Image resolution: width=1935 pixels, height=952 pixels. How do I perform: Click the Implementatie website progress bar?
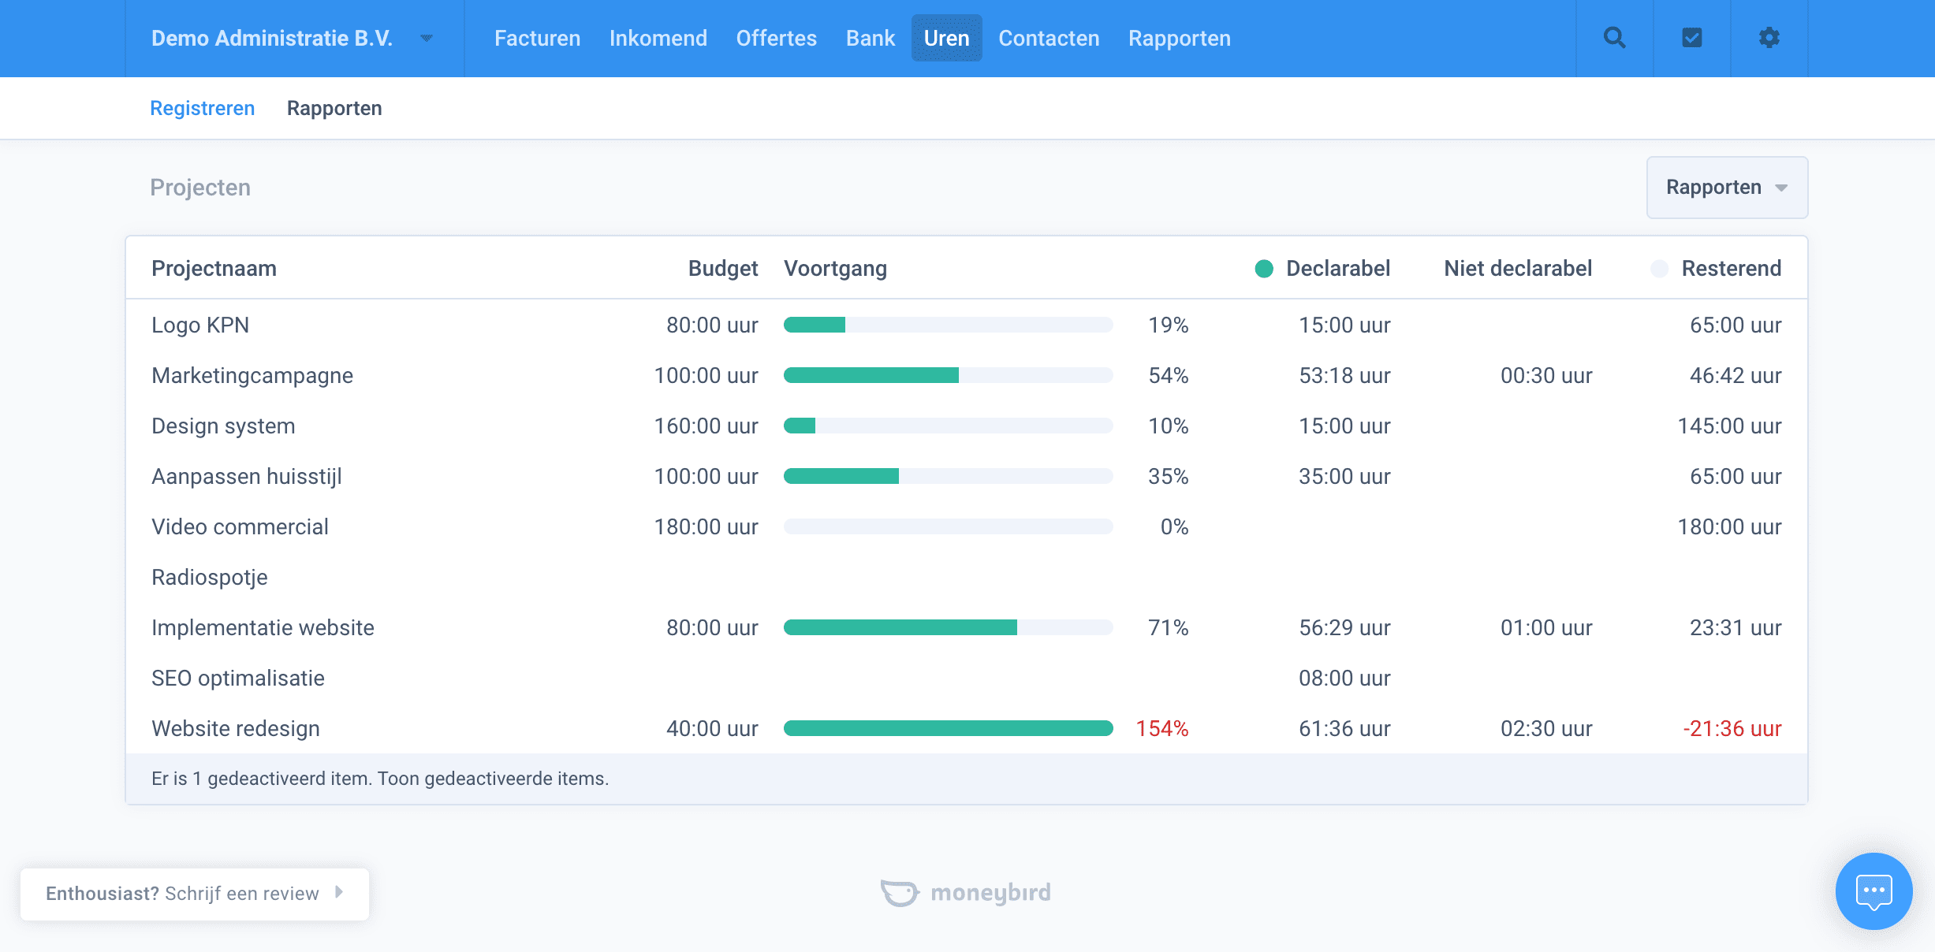[x=947, y=627]
